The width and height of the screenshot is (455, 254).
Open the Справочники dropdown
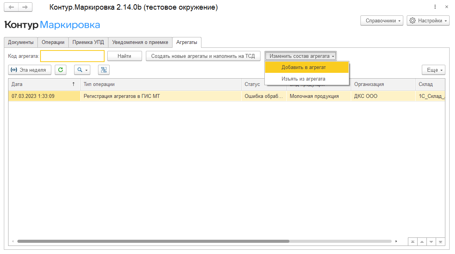click(382, 20)
